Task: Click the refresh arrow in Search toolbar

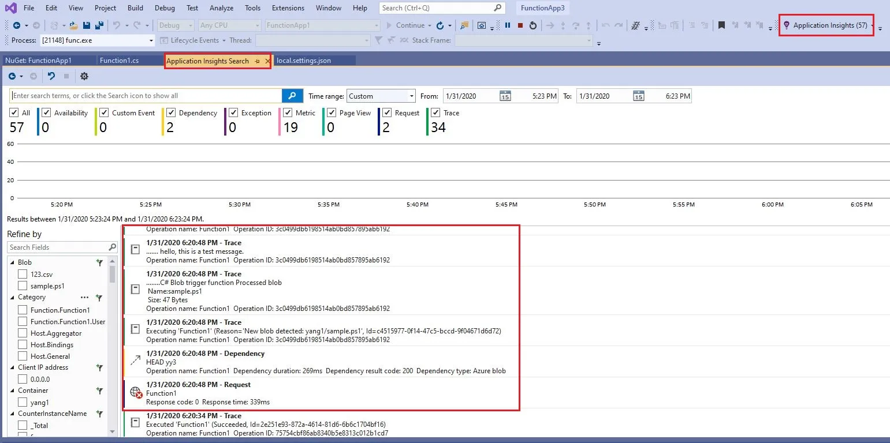Action: [51, 76]
